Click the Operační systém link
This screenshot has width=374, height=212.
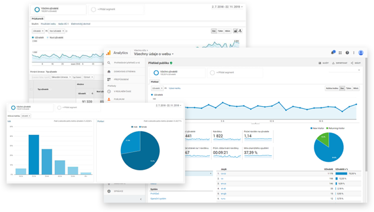(158, 199)
